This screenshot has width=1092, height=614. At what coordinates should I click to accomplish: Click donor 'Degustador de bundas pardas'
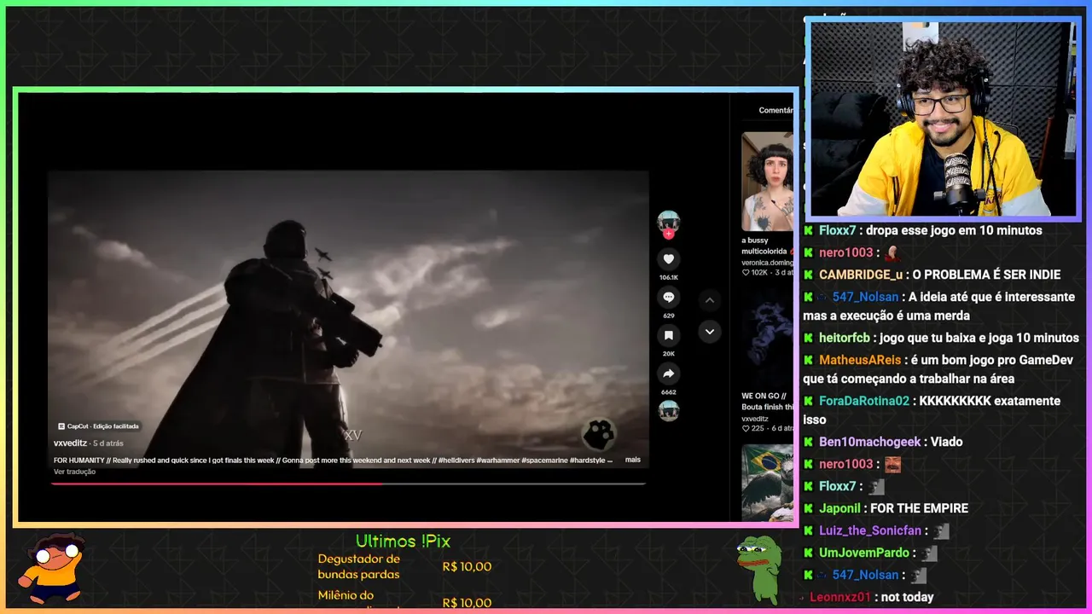tap(359, 566)
